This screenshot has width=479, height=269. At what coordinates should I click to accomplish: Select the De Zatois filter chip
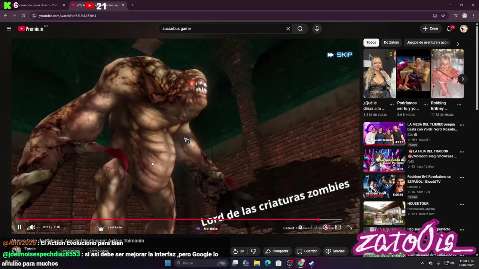[x=391, y=43]
